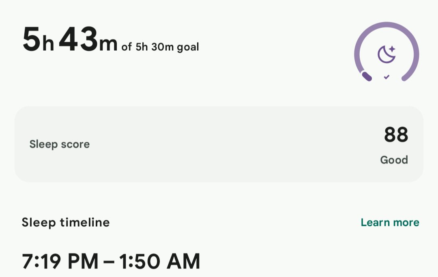Click the 1:50 AM wake time
Image resolution: width=438 pixels, height=277 pixels.
tap(159, 261)
